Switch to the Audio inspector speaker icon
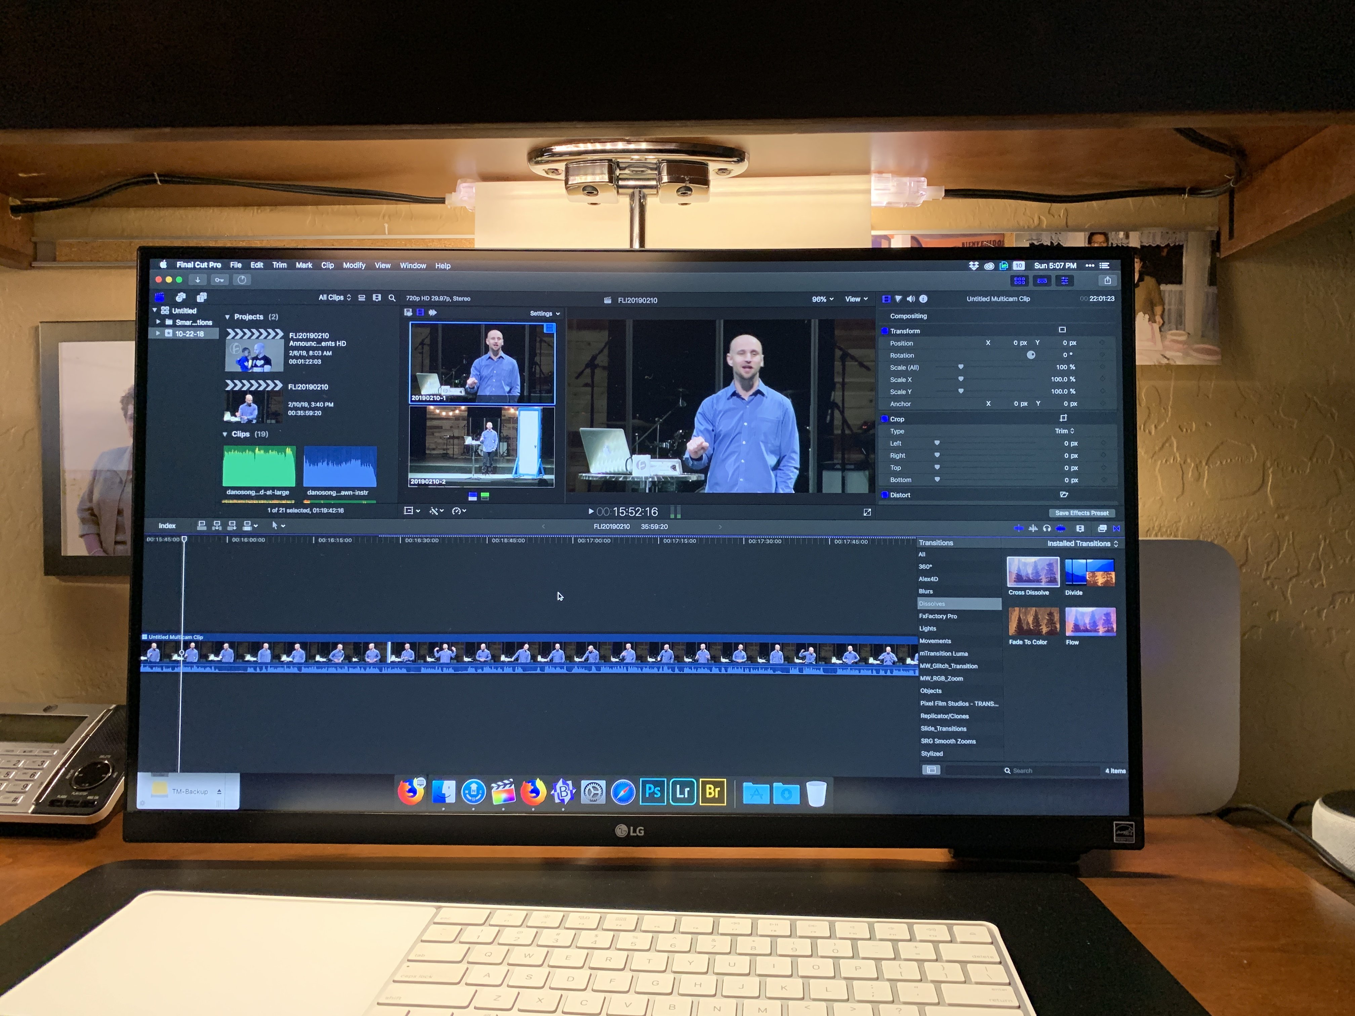This screenshot has width=1355, height=1016. coord(910,299)
